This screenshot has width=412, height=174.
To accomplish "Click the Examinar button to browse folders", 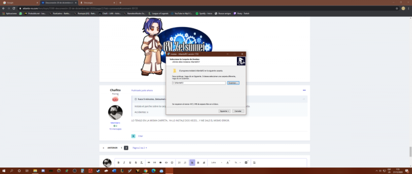I will (233, 83).
